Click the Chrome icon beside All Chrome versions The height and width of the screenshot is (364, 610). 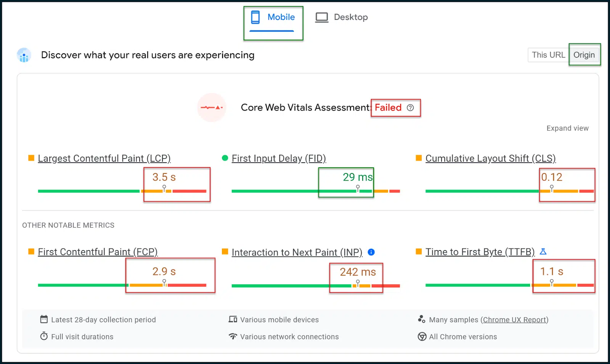(422, 337)
